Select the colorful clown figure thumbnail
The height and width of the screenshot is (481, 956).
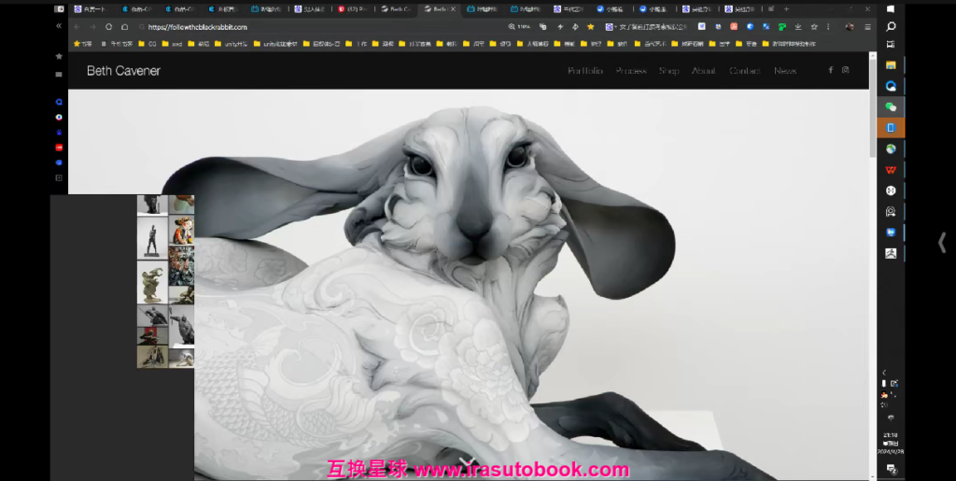coord(181,230)
